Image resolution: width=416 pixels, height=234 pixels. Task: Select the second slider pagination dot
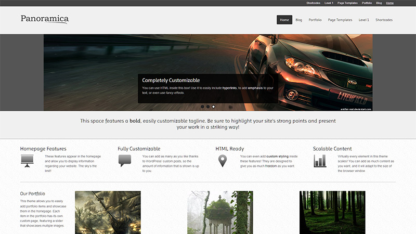click(x=207, y=107)
